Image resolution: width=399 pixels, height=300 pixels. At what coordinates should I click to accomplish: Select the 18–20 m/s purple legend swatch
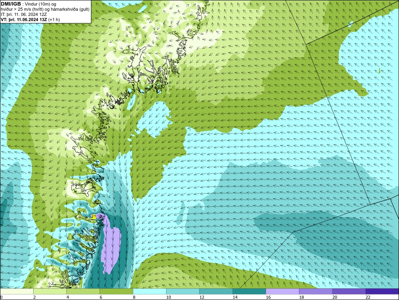[x=316, y=291]
